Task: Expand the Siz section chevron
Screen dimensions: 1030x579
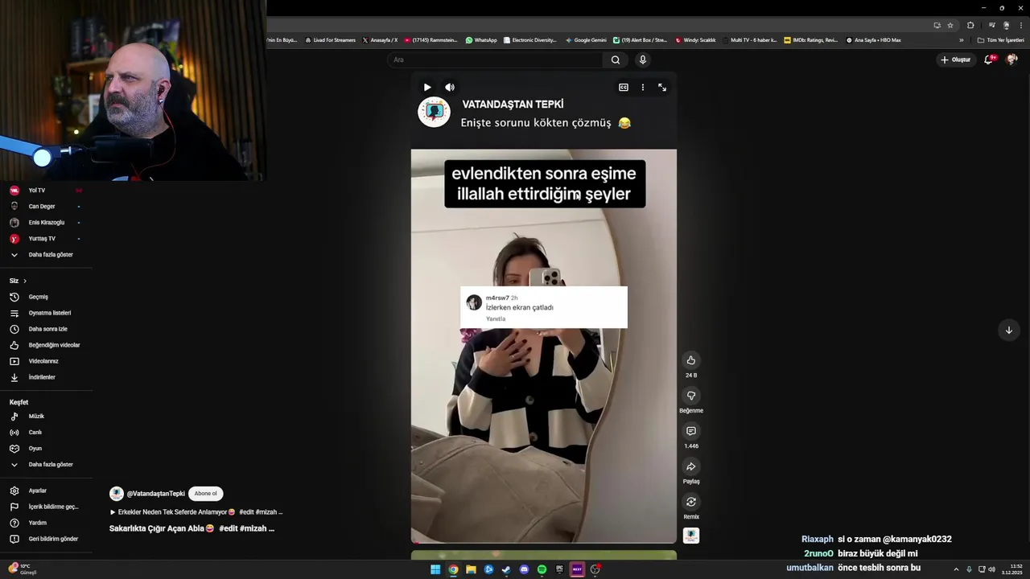Action: [25, 281]
